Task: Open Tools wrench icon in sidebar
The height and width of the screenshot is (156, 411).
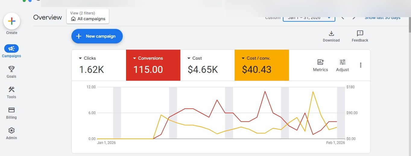Action: click(11, 89)
